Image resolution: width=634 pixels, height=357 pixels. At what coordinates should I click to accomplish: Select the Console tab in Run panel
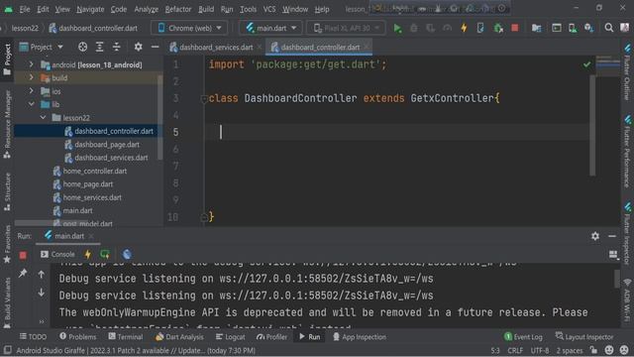tap(57, 254)
